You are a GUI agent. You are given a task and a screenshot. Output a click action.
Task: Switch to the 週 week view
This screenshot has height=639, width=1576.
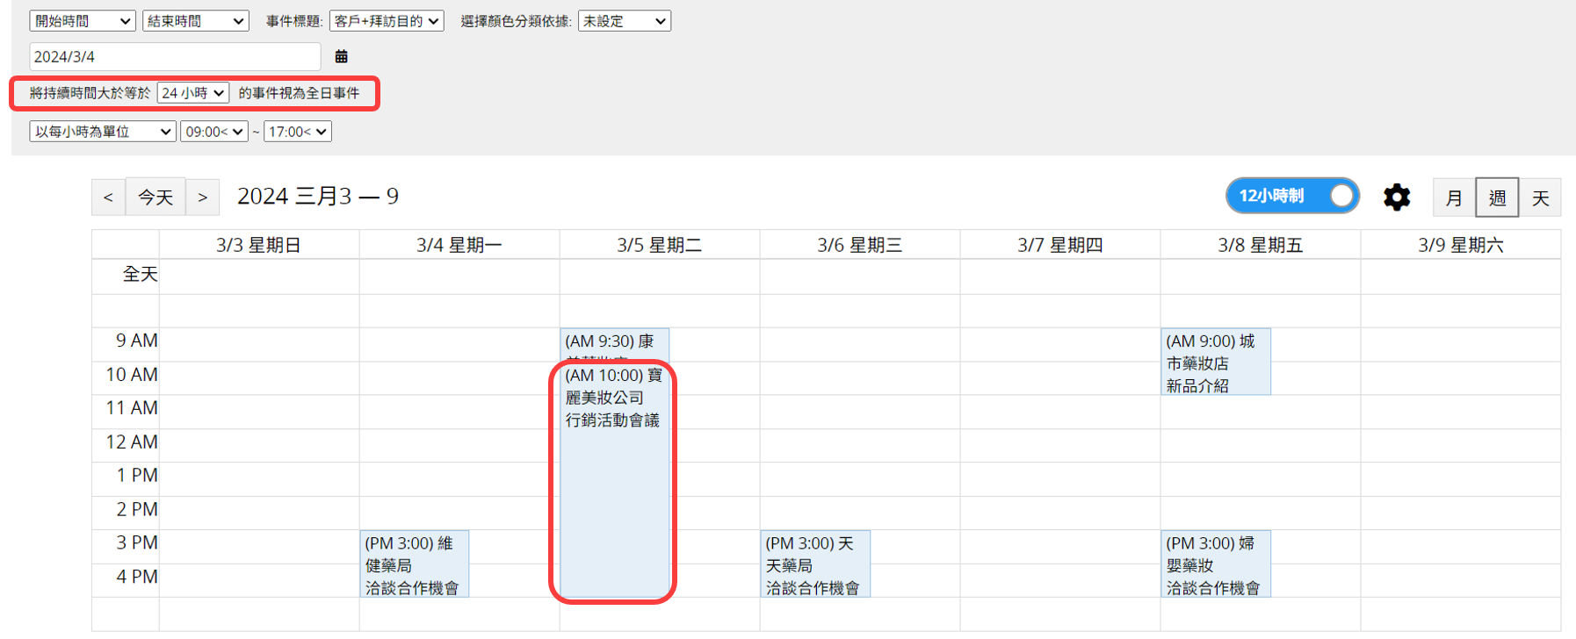coord(1497,197)
